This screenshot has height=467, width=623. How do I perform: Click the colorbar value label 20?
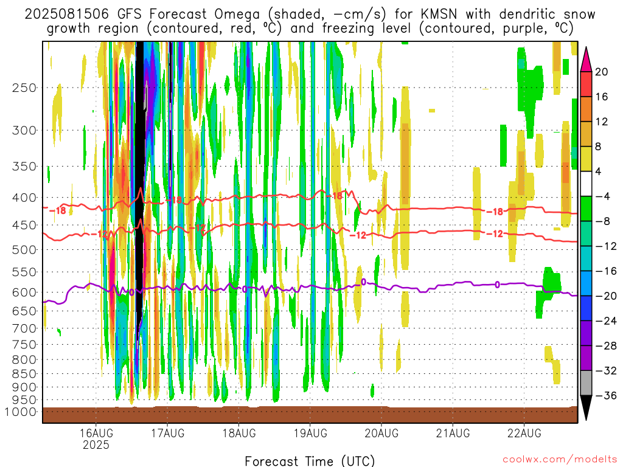tap(602, 72)
